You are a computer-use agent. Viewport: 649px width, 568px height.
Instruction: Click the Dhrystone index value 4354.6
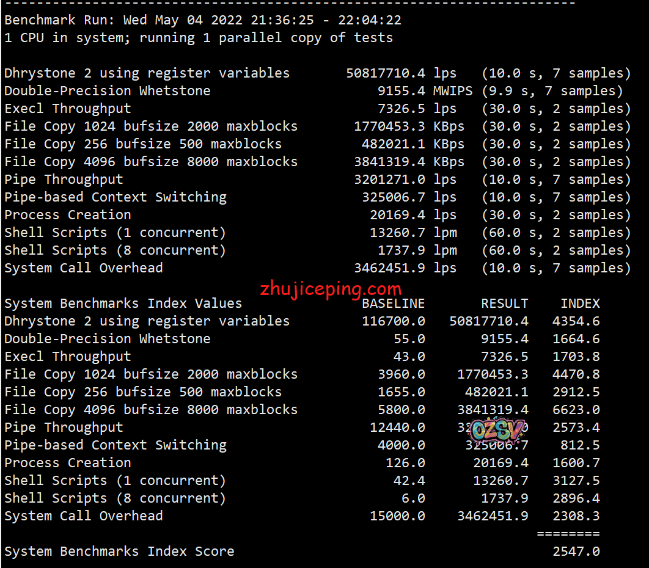(576, 321)
